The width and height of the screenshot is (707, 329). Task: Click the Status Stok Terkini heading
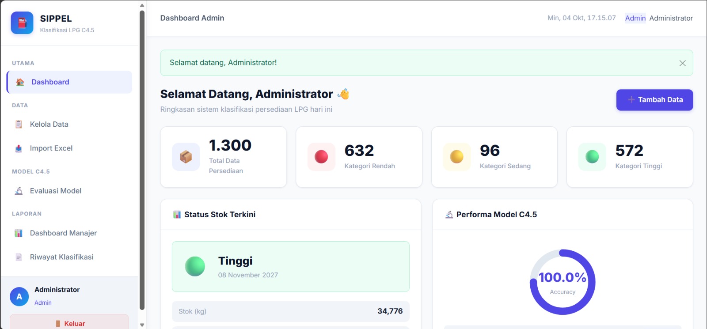coord(220,215)
